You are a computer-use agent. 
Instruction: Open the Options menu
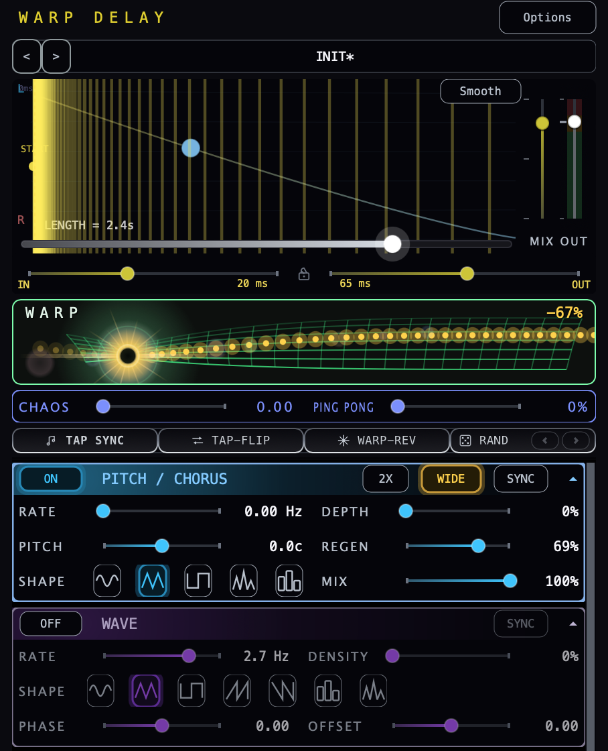point(547,17)
